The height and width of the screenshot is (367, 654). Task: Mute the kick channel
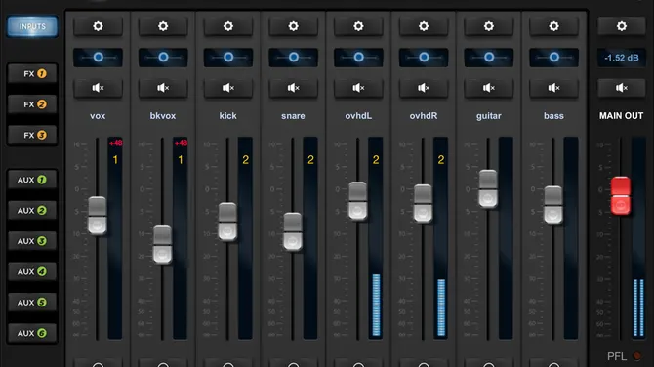(228, 88)
